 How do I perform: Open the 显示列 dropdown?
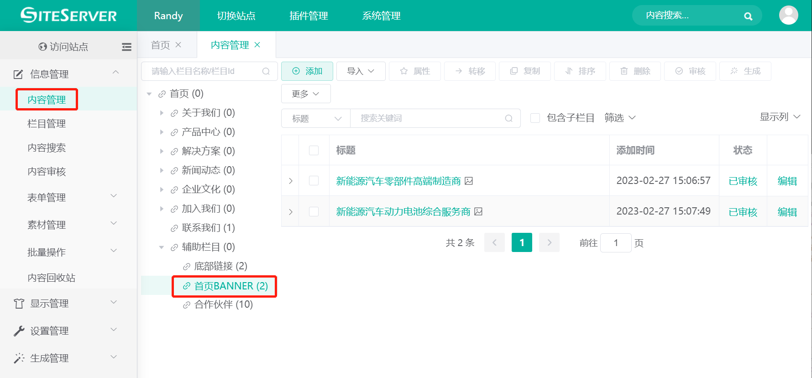point(780,117)
